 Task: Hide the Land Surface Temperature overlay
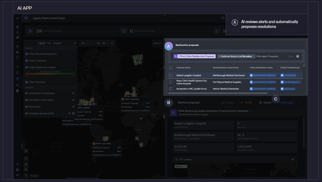pyautogui.click(x=73, y=93)
